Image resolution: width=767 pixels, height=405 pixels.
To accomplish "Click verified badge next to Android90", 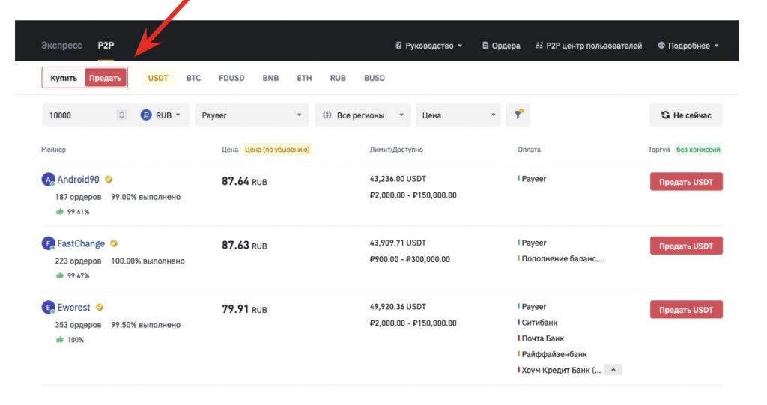I will [x=109, y=180].
